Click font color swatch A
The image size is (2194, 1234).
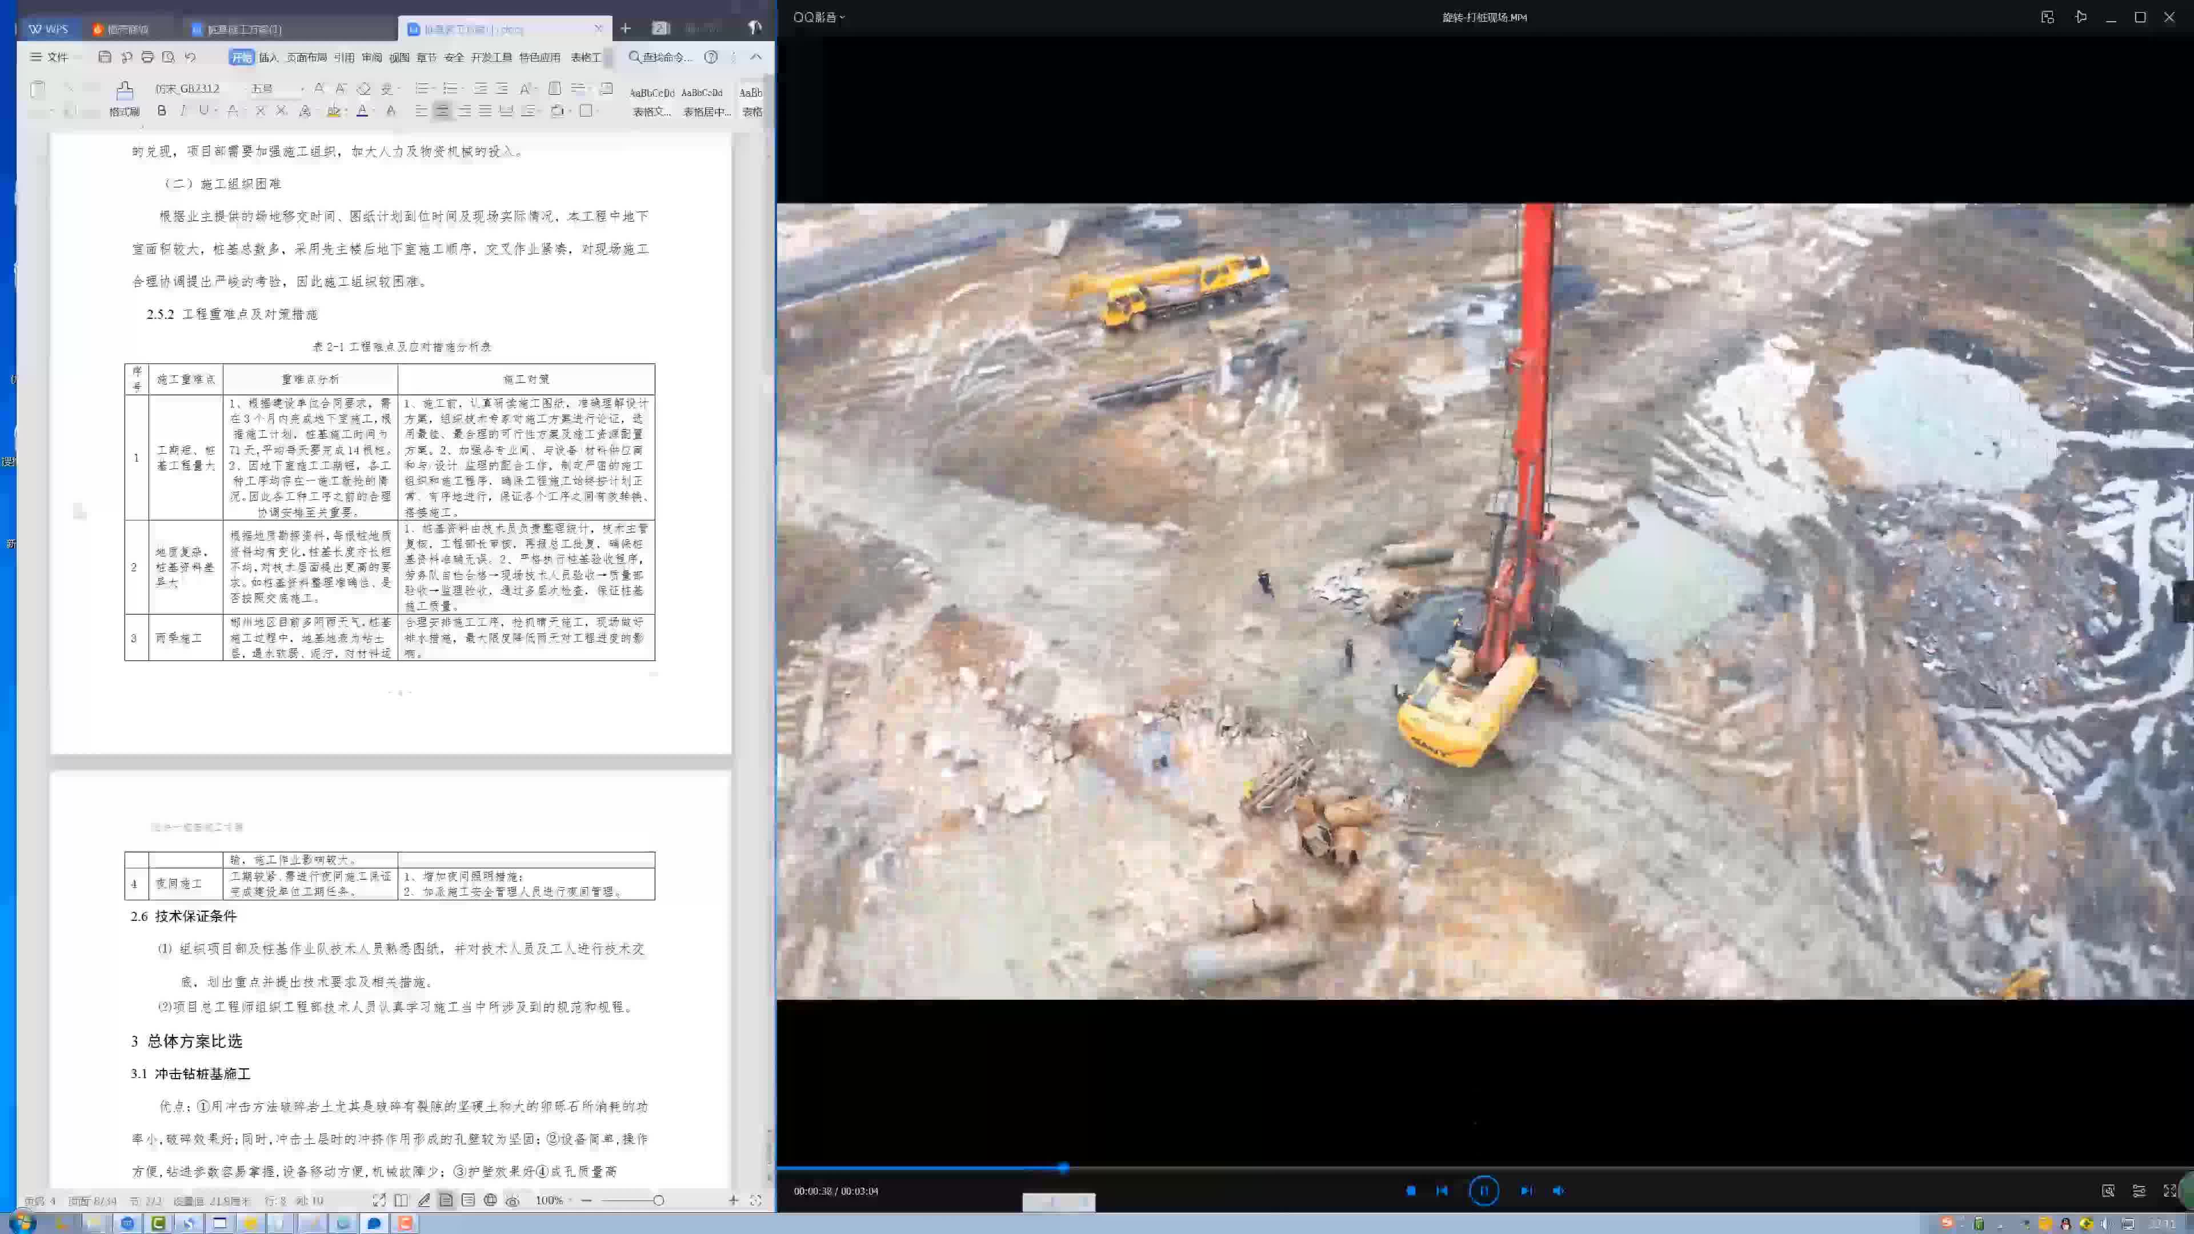click(362, 111)
